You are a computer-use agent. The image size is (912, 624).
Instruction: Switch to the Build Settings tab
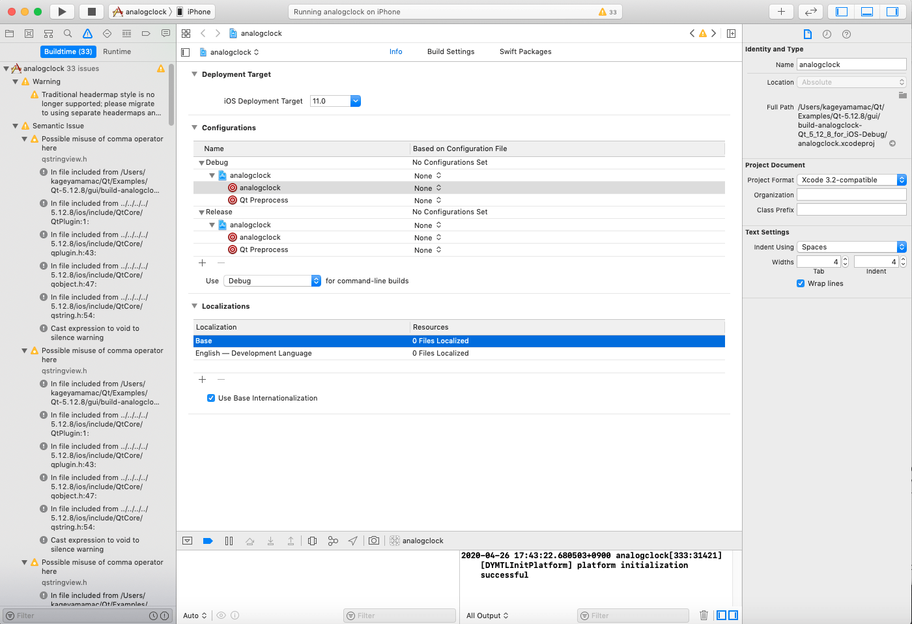click(451, 51)
